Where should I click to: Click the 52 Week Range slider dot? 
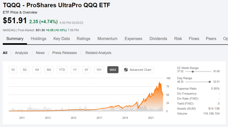pos(193,71)
